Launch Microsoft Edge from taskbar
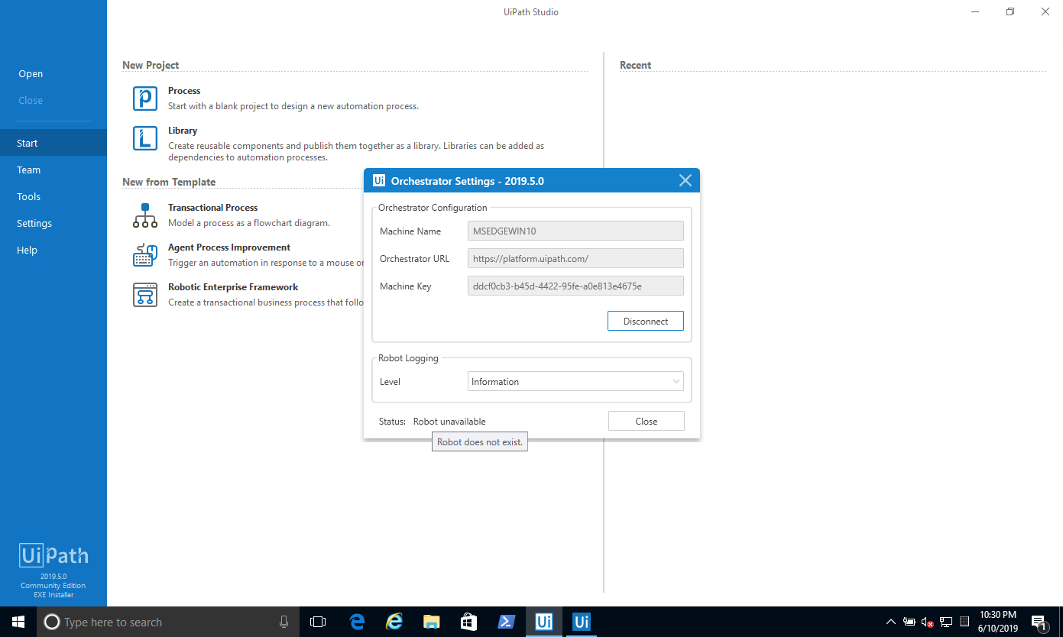This screenshot has height=637, width=1063. (357, 622)
